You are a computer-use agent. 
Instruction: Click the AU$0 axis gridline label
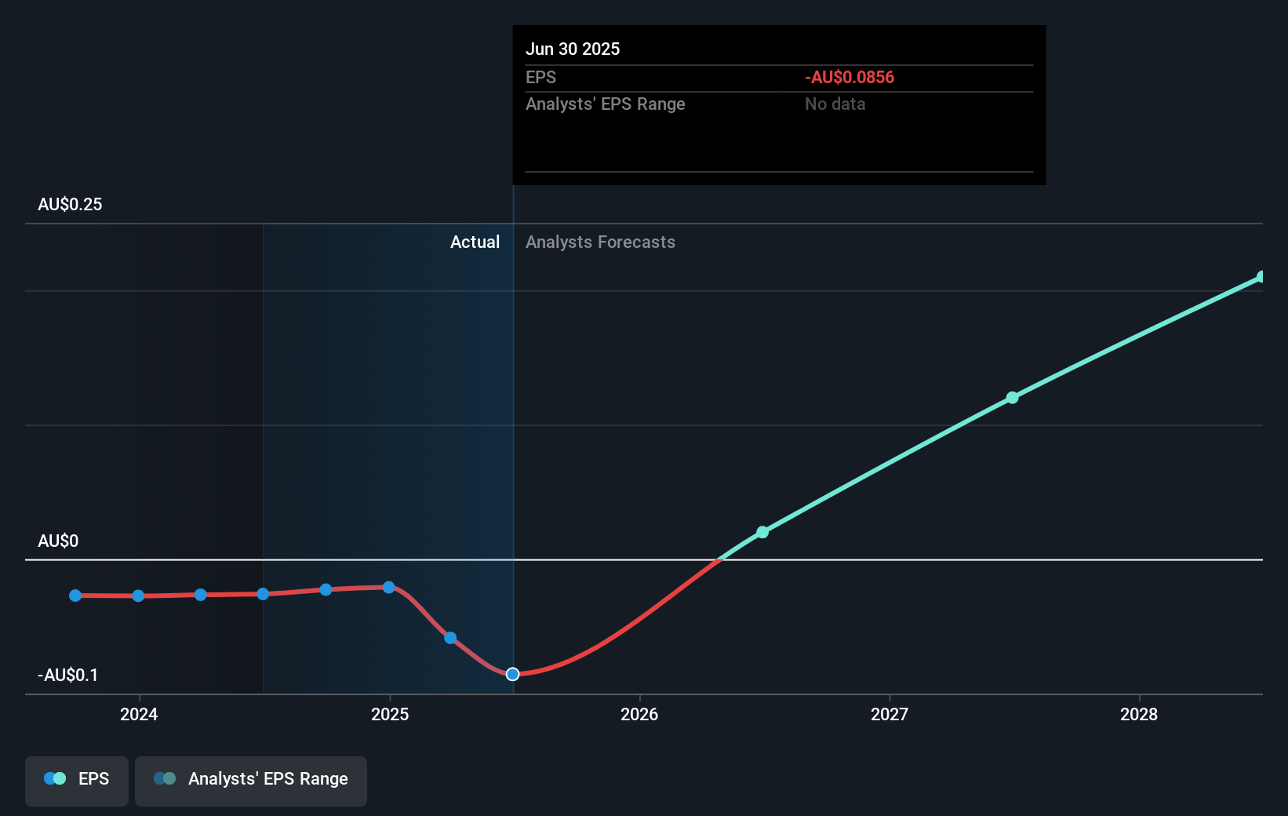58,541
